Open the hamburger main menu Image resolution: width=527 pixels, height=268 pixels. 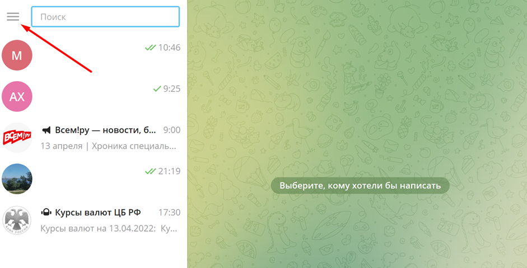13,16
